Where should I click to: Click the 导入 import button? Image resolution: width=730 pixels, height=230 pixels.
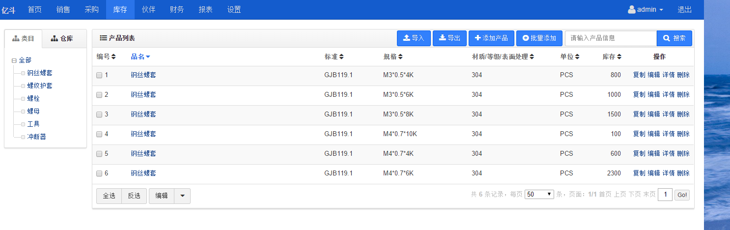click(x=414, y=38)
